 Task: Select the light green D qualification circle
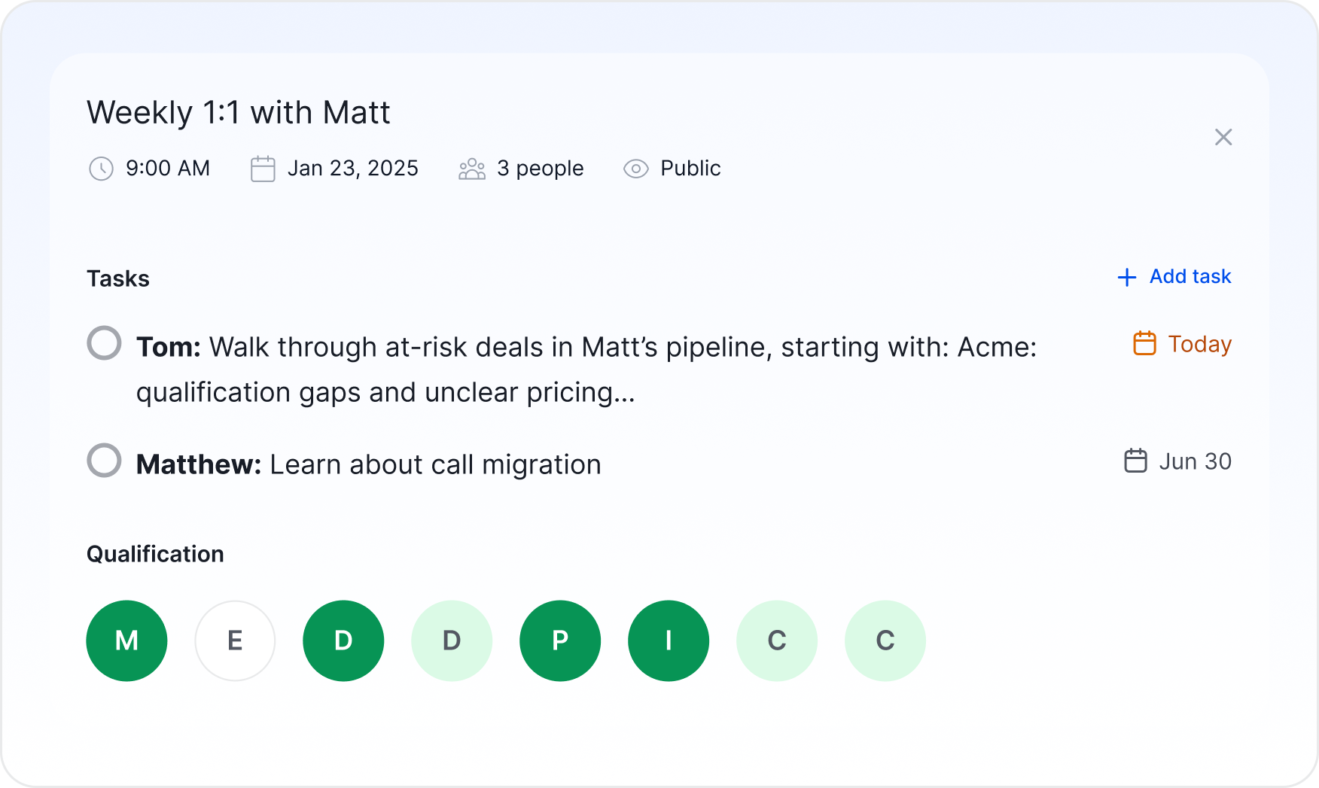click(452, 640)
